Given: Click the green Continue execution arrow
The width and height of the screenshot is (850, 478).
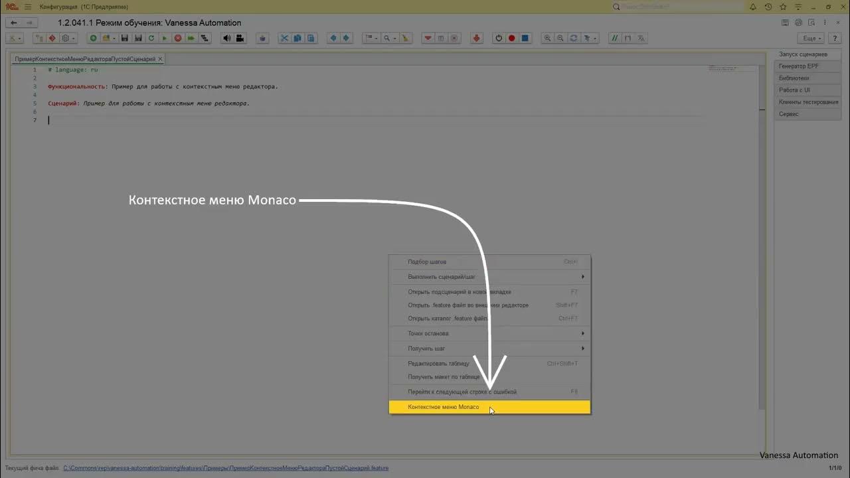Looking at the screenshot, I should [191, 38].
